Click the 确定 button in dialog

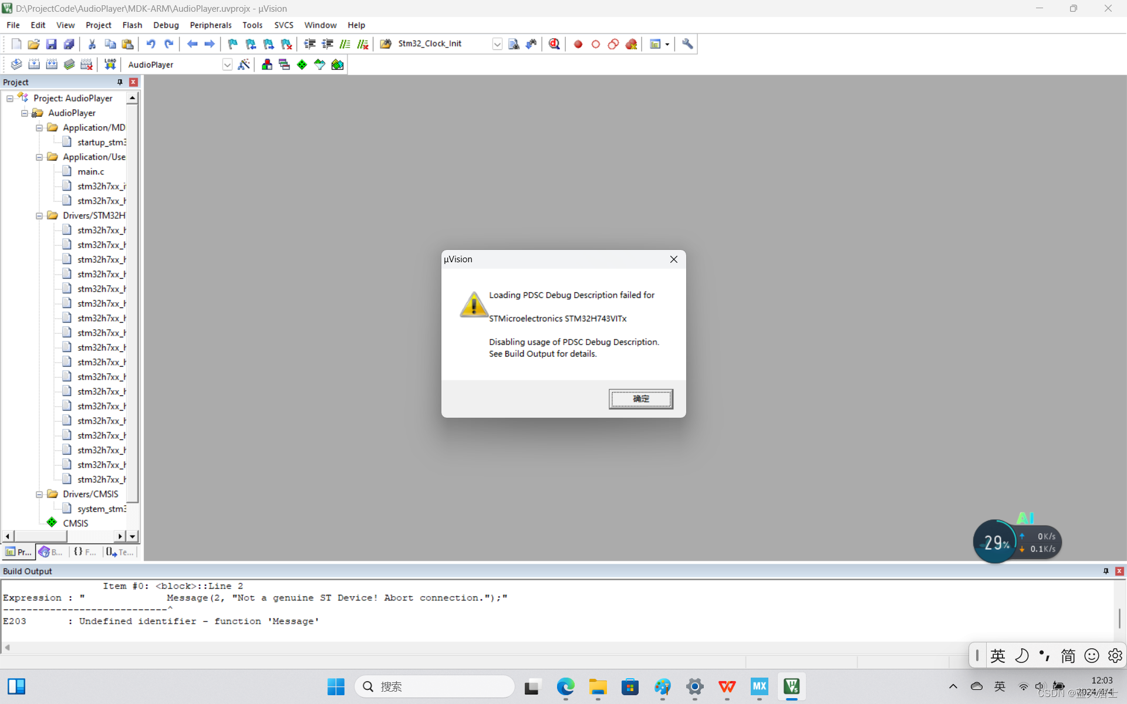tap(640, 399)
